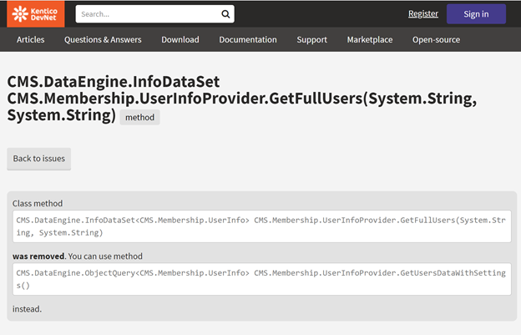Click the 'was removed' text
The image size is (521, 335).
coord(38,256)
